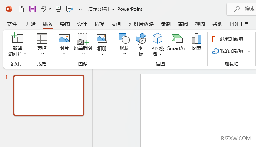Screen dimensions: 256x147
Task: Expand the 相册 dropdown chevron
Action: click(x=102, y=54)
